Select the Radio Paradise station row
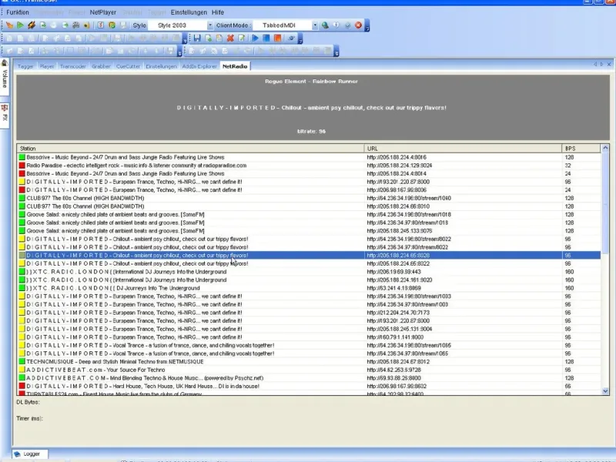This screenshot has width=616, height=462. coord(310,166)
